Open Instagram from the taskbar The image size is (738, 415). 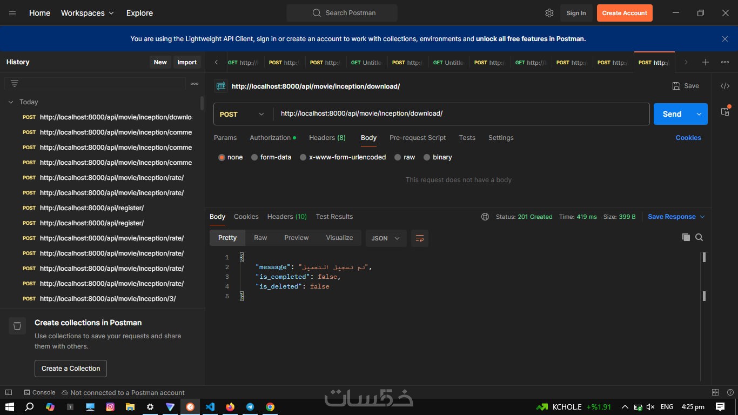[x=110, y=407]
